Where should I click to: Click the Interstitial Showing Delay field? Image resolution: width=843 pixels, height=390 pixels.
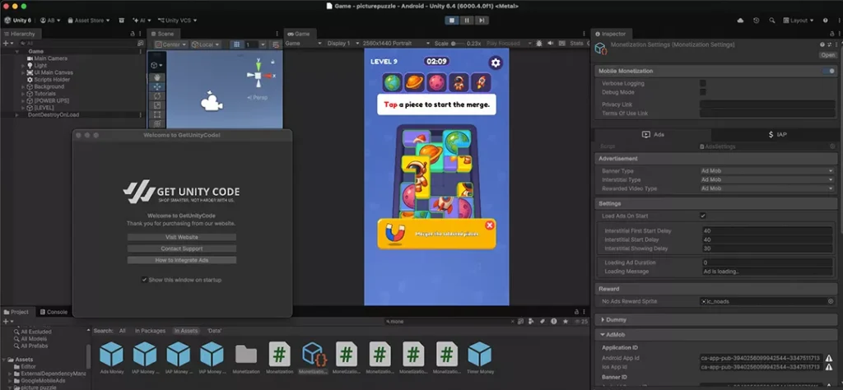767,248
